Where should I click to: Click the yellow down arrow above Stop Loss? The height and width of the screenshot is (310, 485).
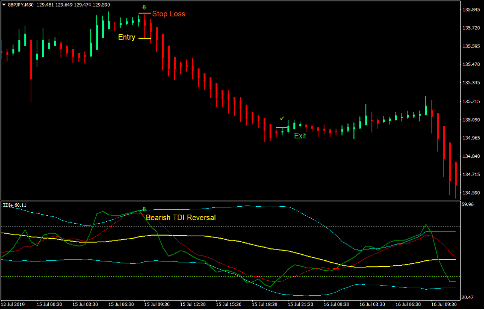point(144,7)
